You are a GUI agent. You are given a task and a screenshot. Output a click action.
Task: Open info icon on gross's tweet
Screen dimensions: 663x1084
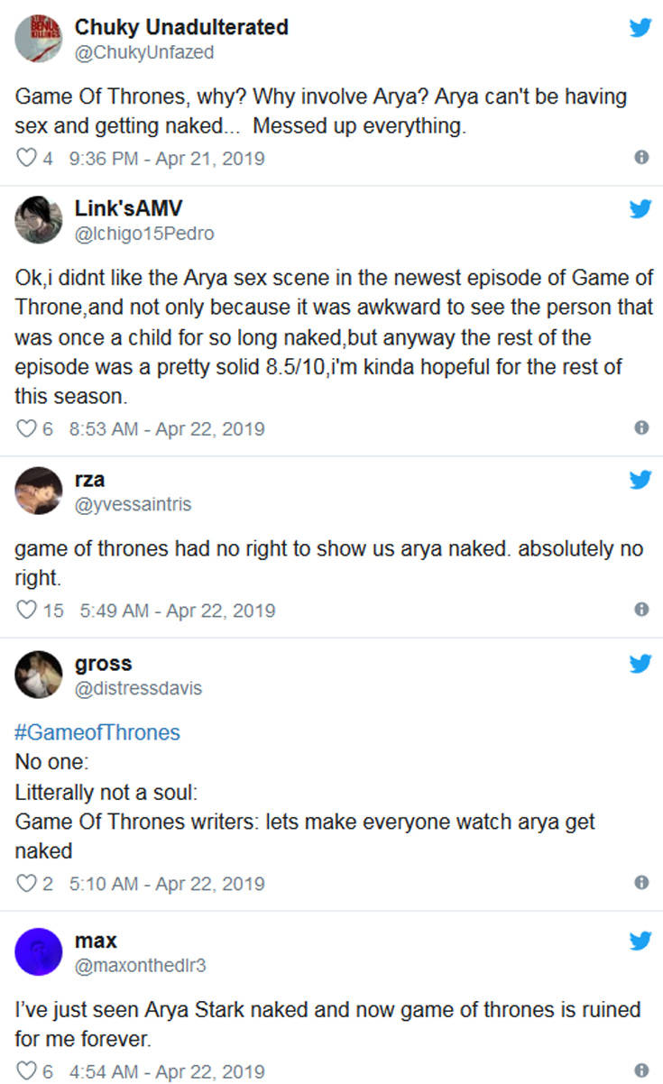point(641,883)
